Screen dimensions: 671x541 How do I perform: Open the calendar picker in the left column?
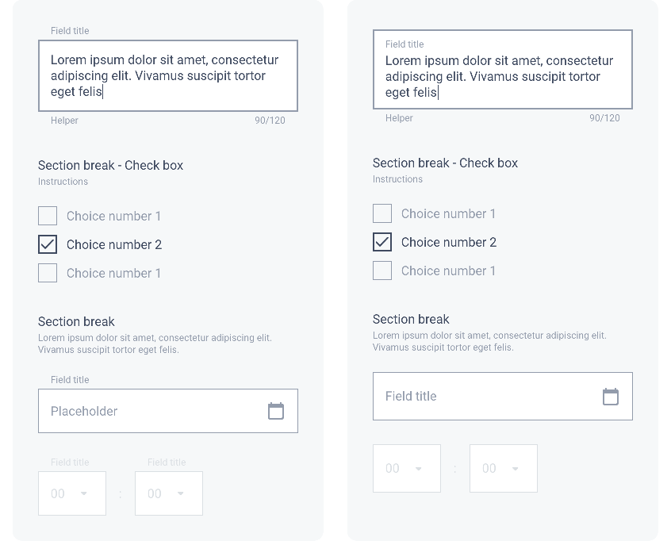pos(275,411)
